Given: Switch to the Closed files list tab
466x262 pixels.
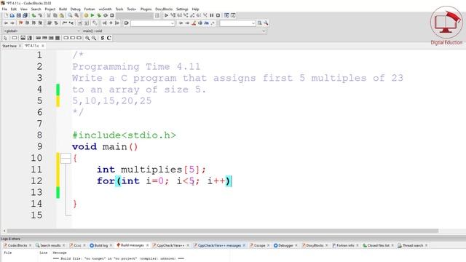Looking at the screenshot, I should [378, 245].
